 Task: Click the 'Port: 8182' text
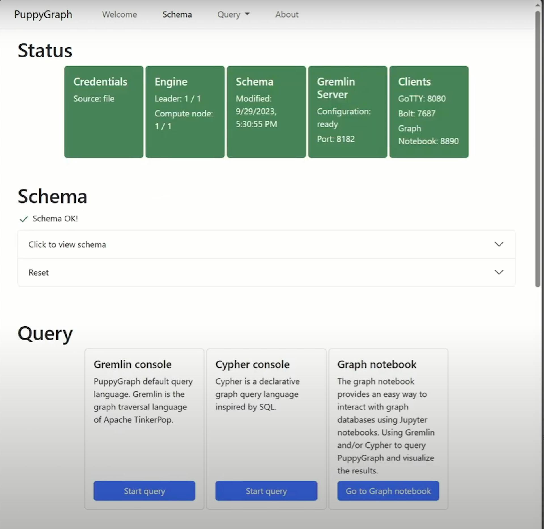(x=336, y=139)
